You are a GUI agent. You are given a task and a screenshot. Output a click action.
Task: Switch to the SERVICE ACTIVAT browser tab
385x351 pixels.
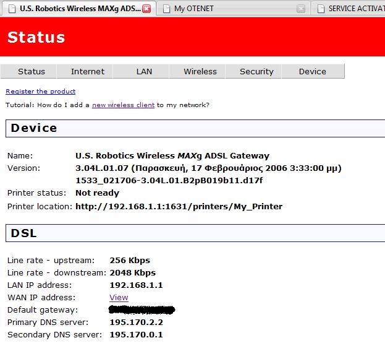tap(349, 9)
